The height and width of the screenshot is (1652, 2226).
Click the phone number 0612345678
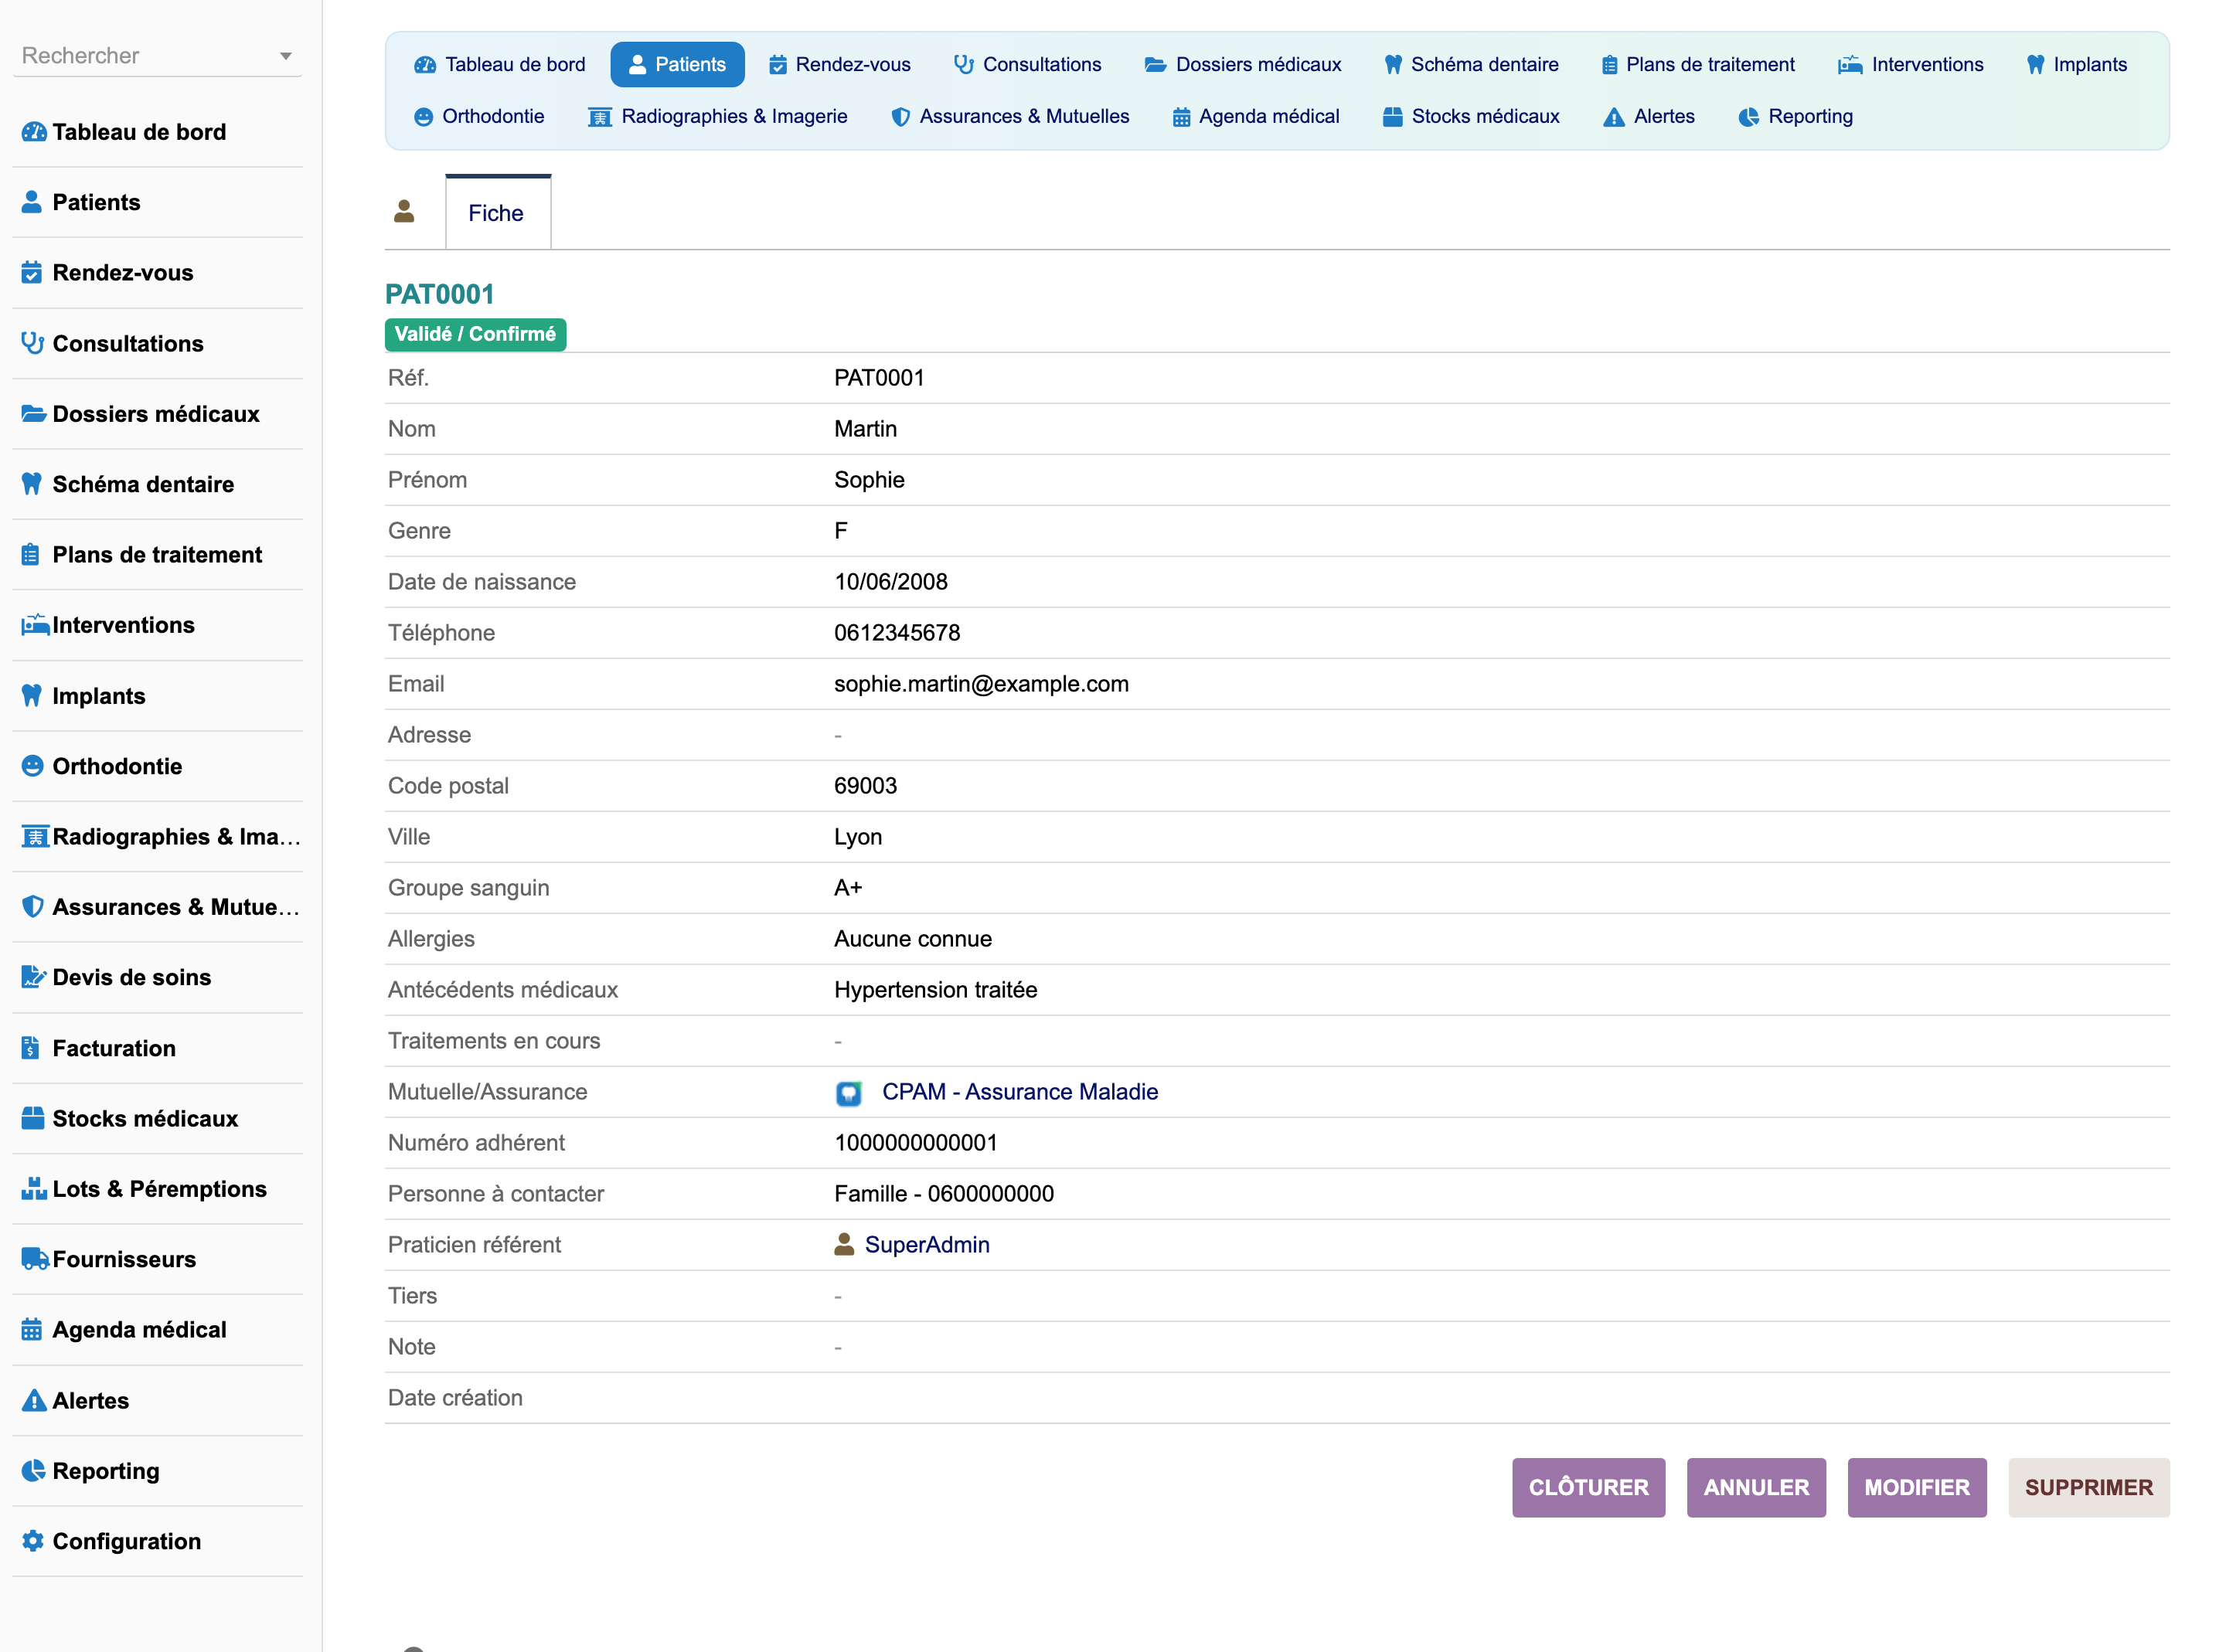click(897, 633)
